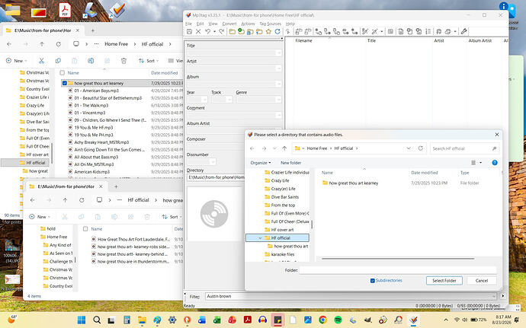Click the folder tree scrollbar in the dialog
This screenshot has width=526, height=328.
pos(312,225)
